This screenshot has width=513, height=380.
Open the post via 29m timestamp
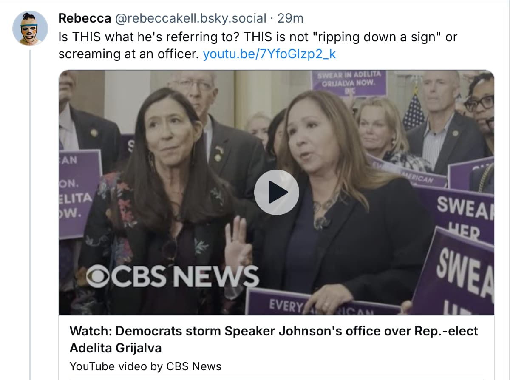pyautogui.click(x=290, y=18)
